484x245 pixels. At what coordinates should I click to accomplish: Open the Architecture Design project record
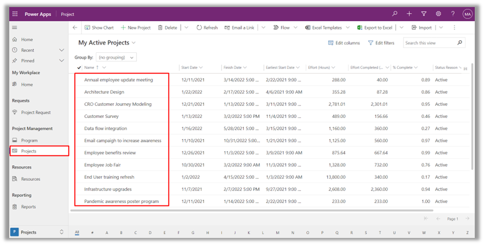pyautogui.click(x=104, y=92)
